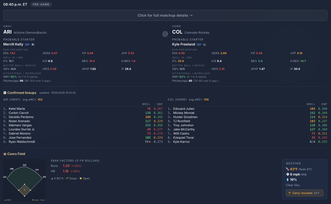Click the full matchup details banner
The width and height of the screenshot is (331, 204).
point(165,15)
